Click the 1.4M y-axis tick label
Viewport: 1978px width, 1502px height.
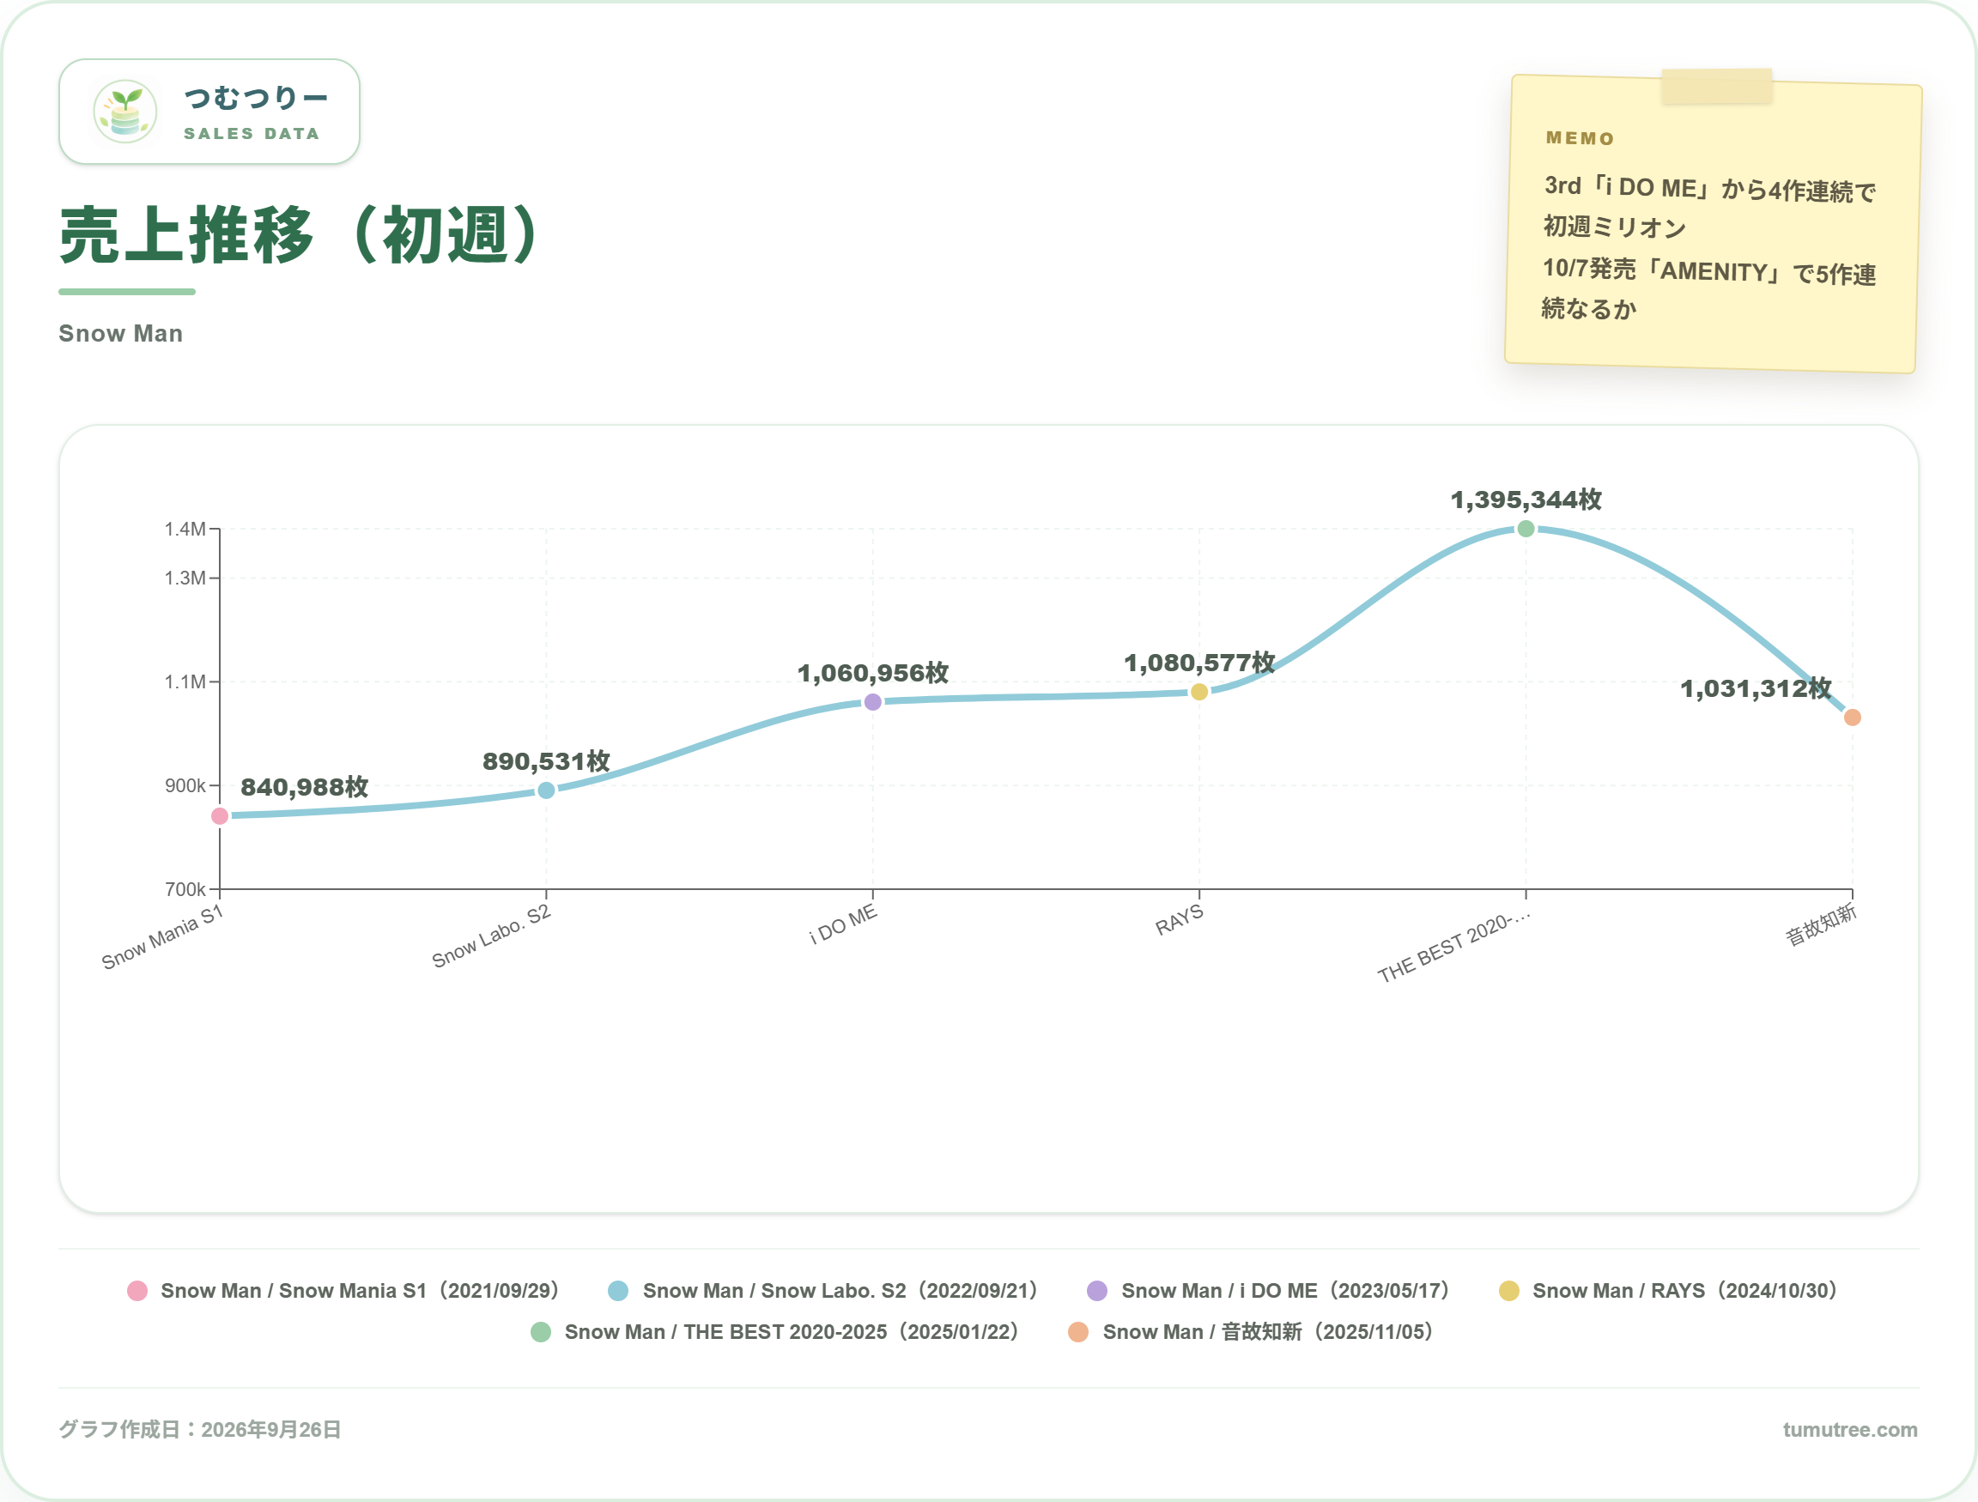185,530
